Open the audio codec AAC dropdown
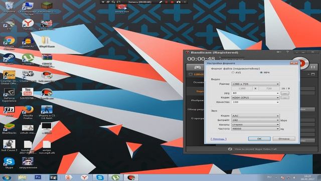The width and height of the screenshot is (321, 181). click(x=255, y=116)
